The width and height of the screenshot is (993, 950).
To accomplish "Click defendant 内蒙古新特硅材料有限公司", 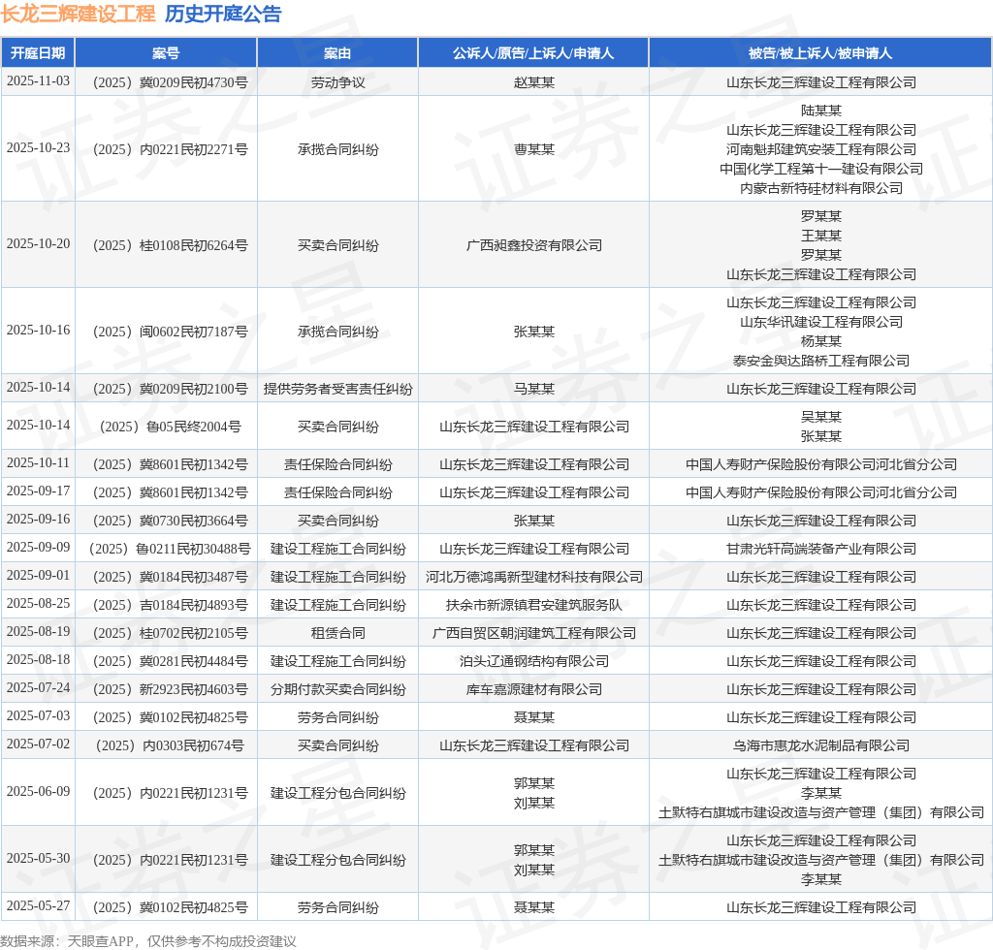I will coord(820,189).
